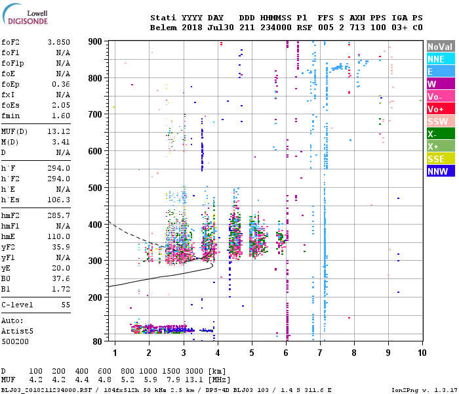Click the h`Es value 106.3

58,200
